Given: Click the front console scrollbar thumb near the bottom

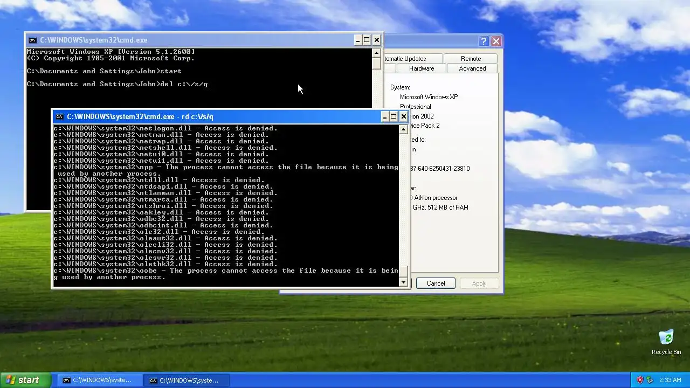Looking at the screenshot, I should point(403,272).
